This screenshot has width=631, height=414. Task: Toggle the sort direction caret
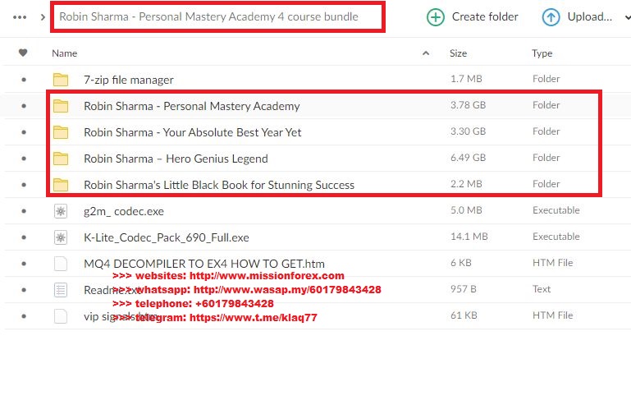pyautogui.click(x=426, y=53)
